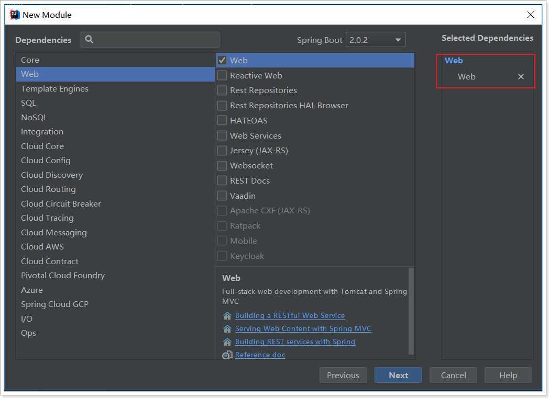Check the Websocket dependency
This screenshot has width=549, height=398.
[222, 166]
